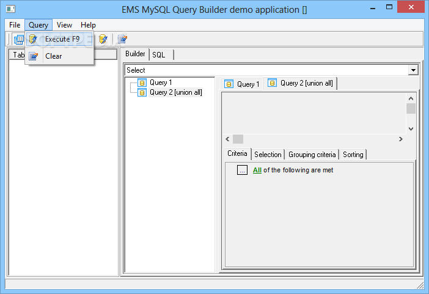Image resolution: width=429 pixels, height=294 pixels.
Task: Click the Execute query toolbar icon
Action: tap(103, 39)
